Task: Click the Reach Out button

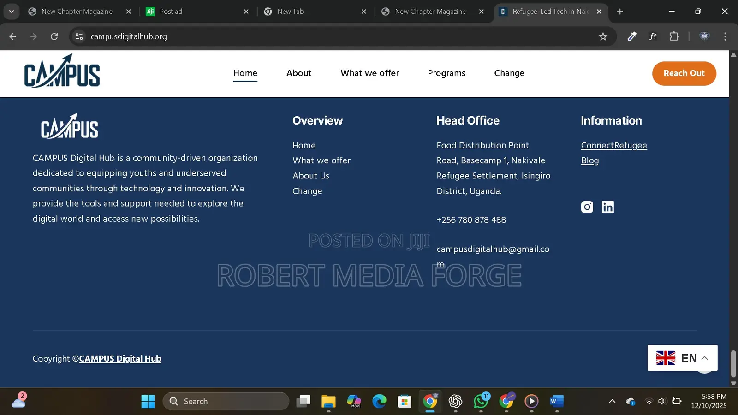Action: point(684,73)
